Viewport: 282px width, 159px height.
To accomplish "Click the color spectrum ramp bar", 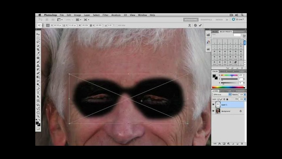I will tap(228, 87).
